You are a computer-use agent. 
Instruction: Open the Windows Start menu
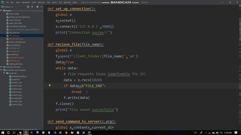(x=3, y=132)
